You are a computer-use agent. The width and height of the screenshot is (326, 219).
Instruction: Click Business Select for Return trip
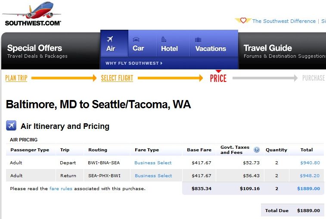(153, 175)
